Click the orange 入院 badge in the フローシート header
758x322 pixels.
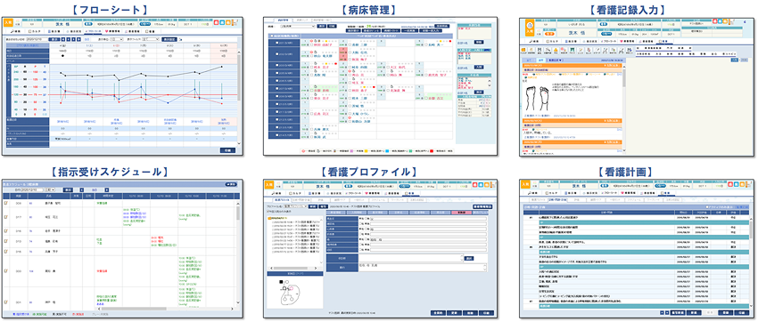pos(8,22)
